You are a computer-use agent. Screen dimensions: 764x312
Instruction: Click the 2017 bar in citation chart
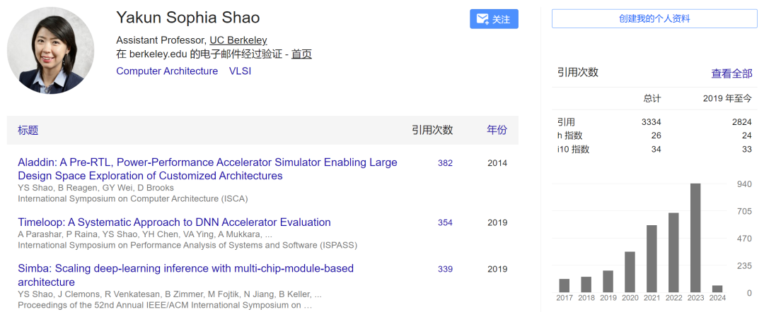coord(565,285)
